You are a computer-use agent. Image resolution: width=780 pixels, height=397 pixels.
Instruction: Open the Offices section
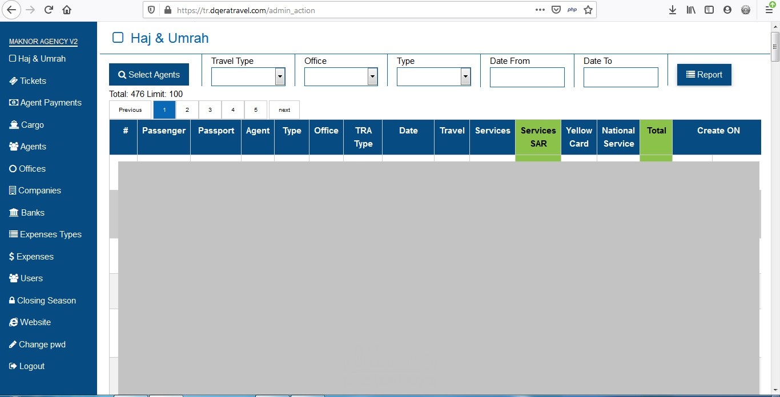pyautogui.click(x=27, y=169)
